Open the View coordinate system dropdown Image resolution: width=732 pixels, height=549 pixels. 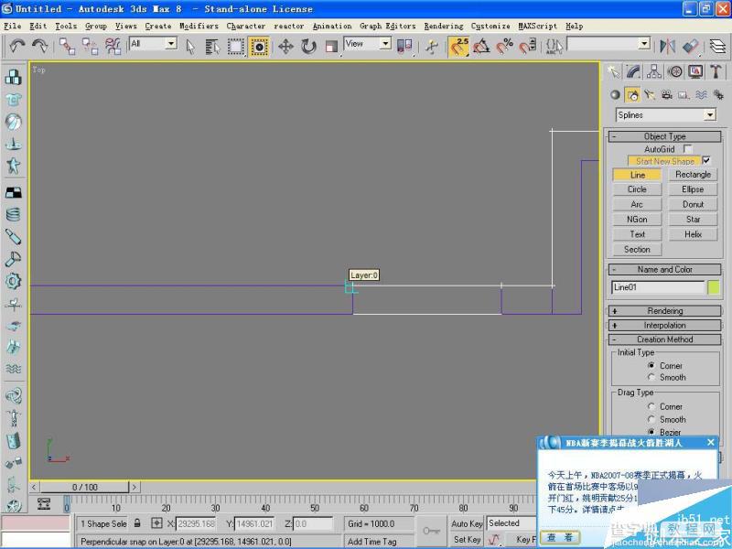click(x=385, y=43)
